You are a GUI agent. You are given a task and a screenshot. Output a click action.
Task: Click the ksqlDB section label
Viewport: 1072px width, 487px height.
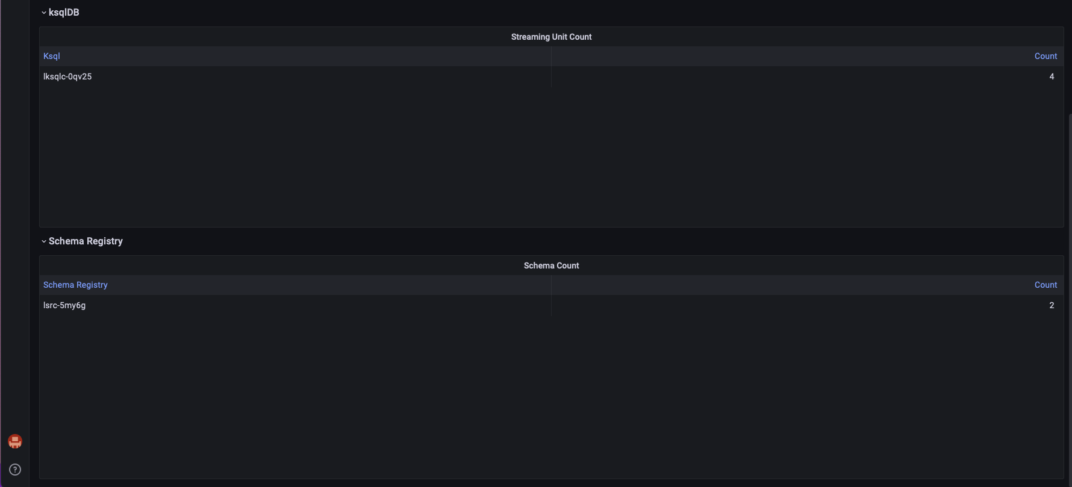63,11
